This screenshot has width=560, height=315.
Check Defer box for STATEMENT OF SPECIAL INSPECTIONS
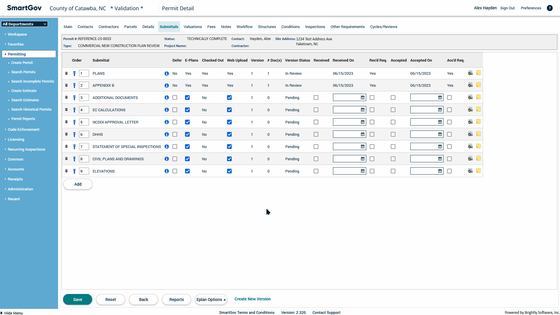pos(175,147)
